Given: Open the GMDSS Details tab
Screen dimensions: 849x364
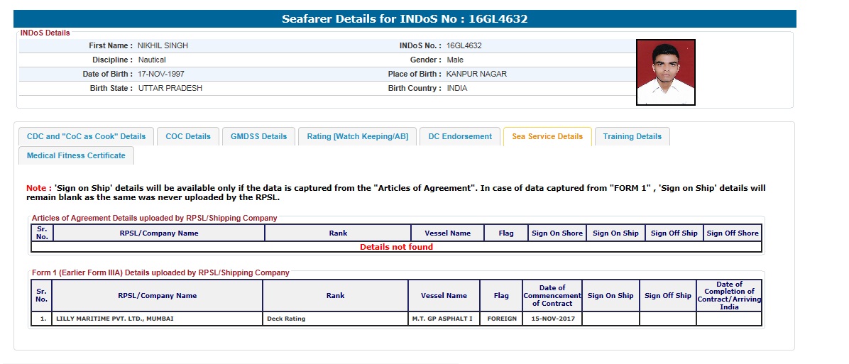Looking at the screenshot, I should (x=258, y=136).
